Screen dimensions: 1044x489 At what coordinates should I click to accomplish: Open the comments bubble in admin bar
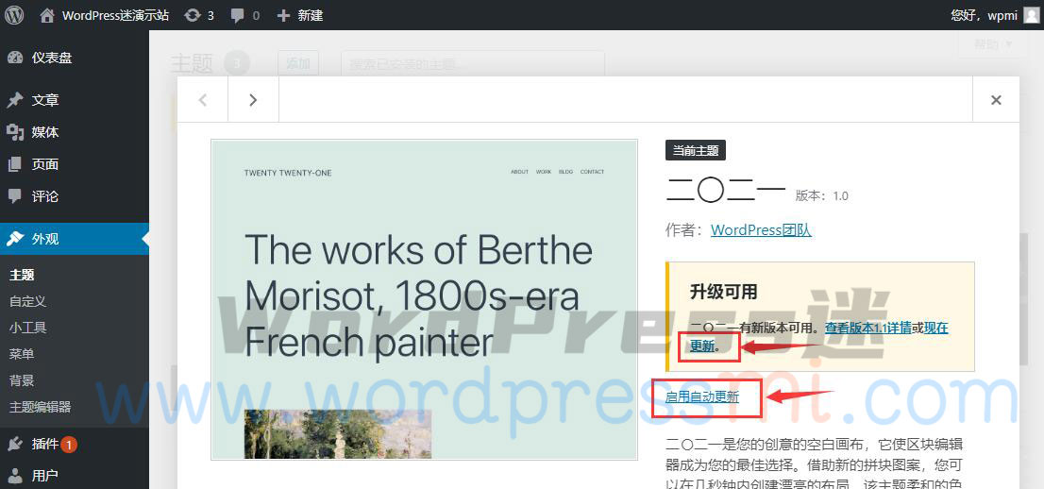[x=244, y=15]
